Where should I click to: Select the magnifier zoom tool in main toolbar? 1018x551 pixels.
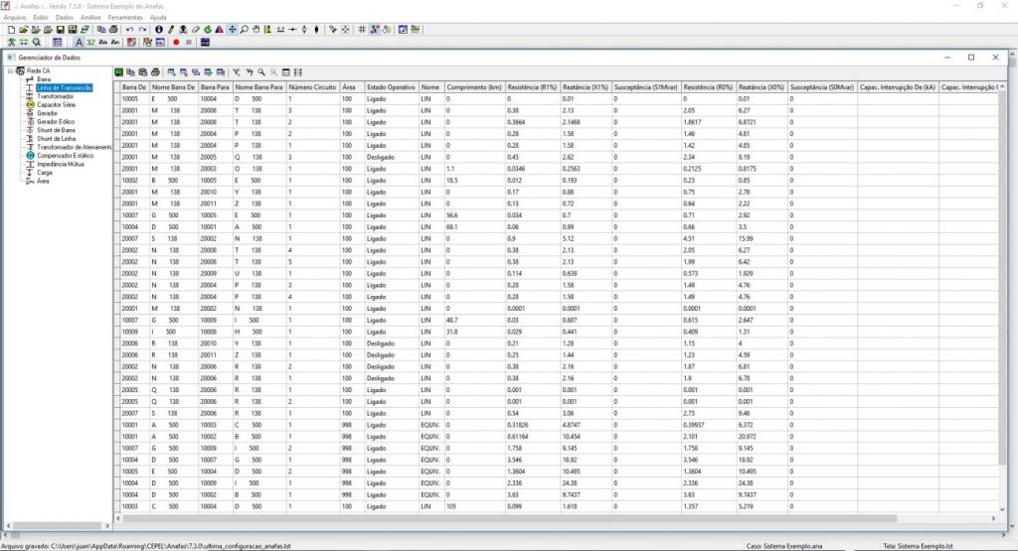244,30
